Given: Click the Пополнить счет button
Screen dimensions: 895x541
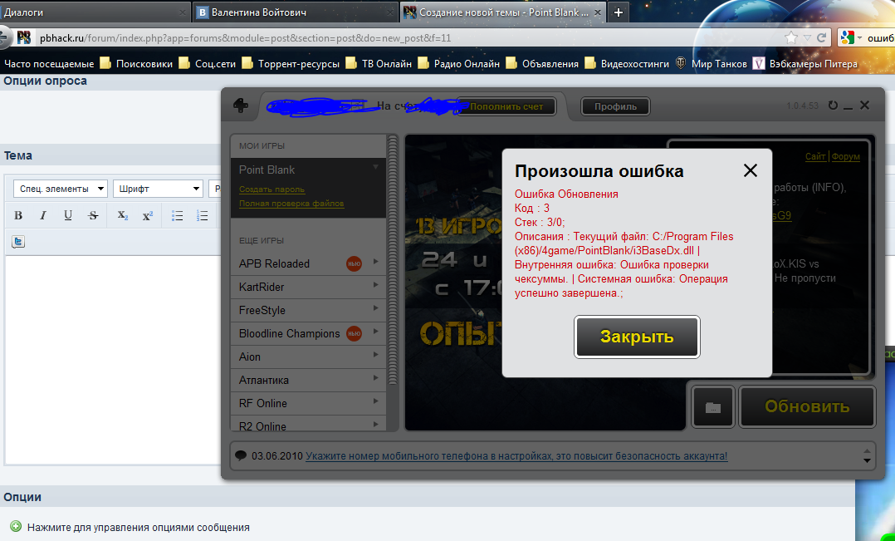Looking at the screenshot, I should pos(506,106).
